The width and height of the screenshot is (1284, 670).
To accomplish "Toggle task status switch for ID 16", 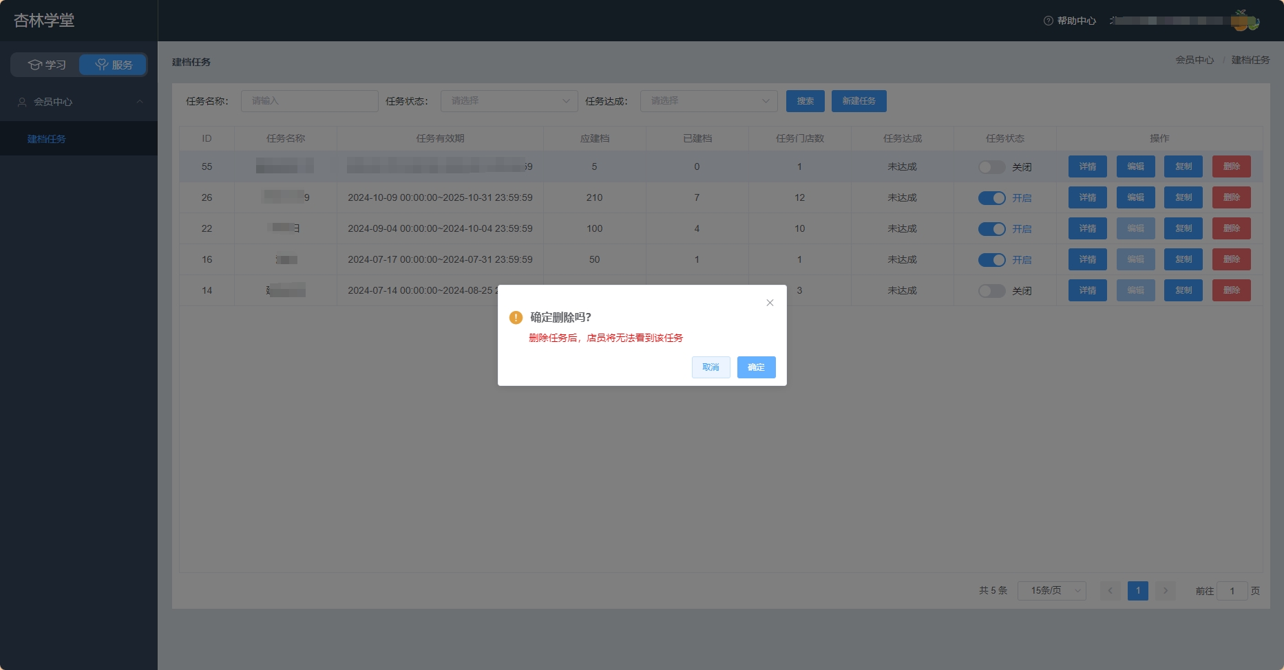I will [991, 260].
